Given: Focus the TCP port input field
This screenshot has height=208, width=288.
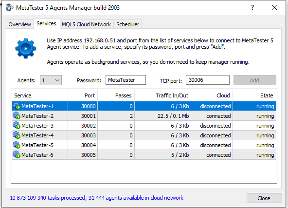Looking at the screenshot, I should 208,80.
